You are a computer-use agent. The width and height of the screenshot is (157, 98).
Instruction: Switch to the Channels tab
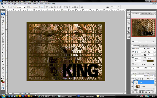coord(141,73)
